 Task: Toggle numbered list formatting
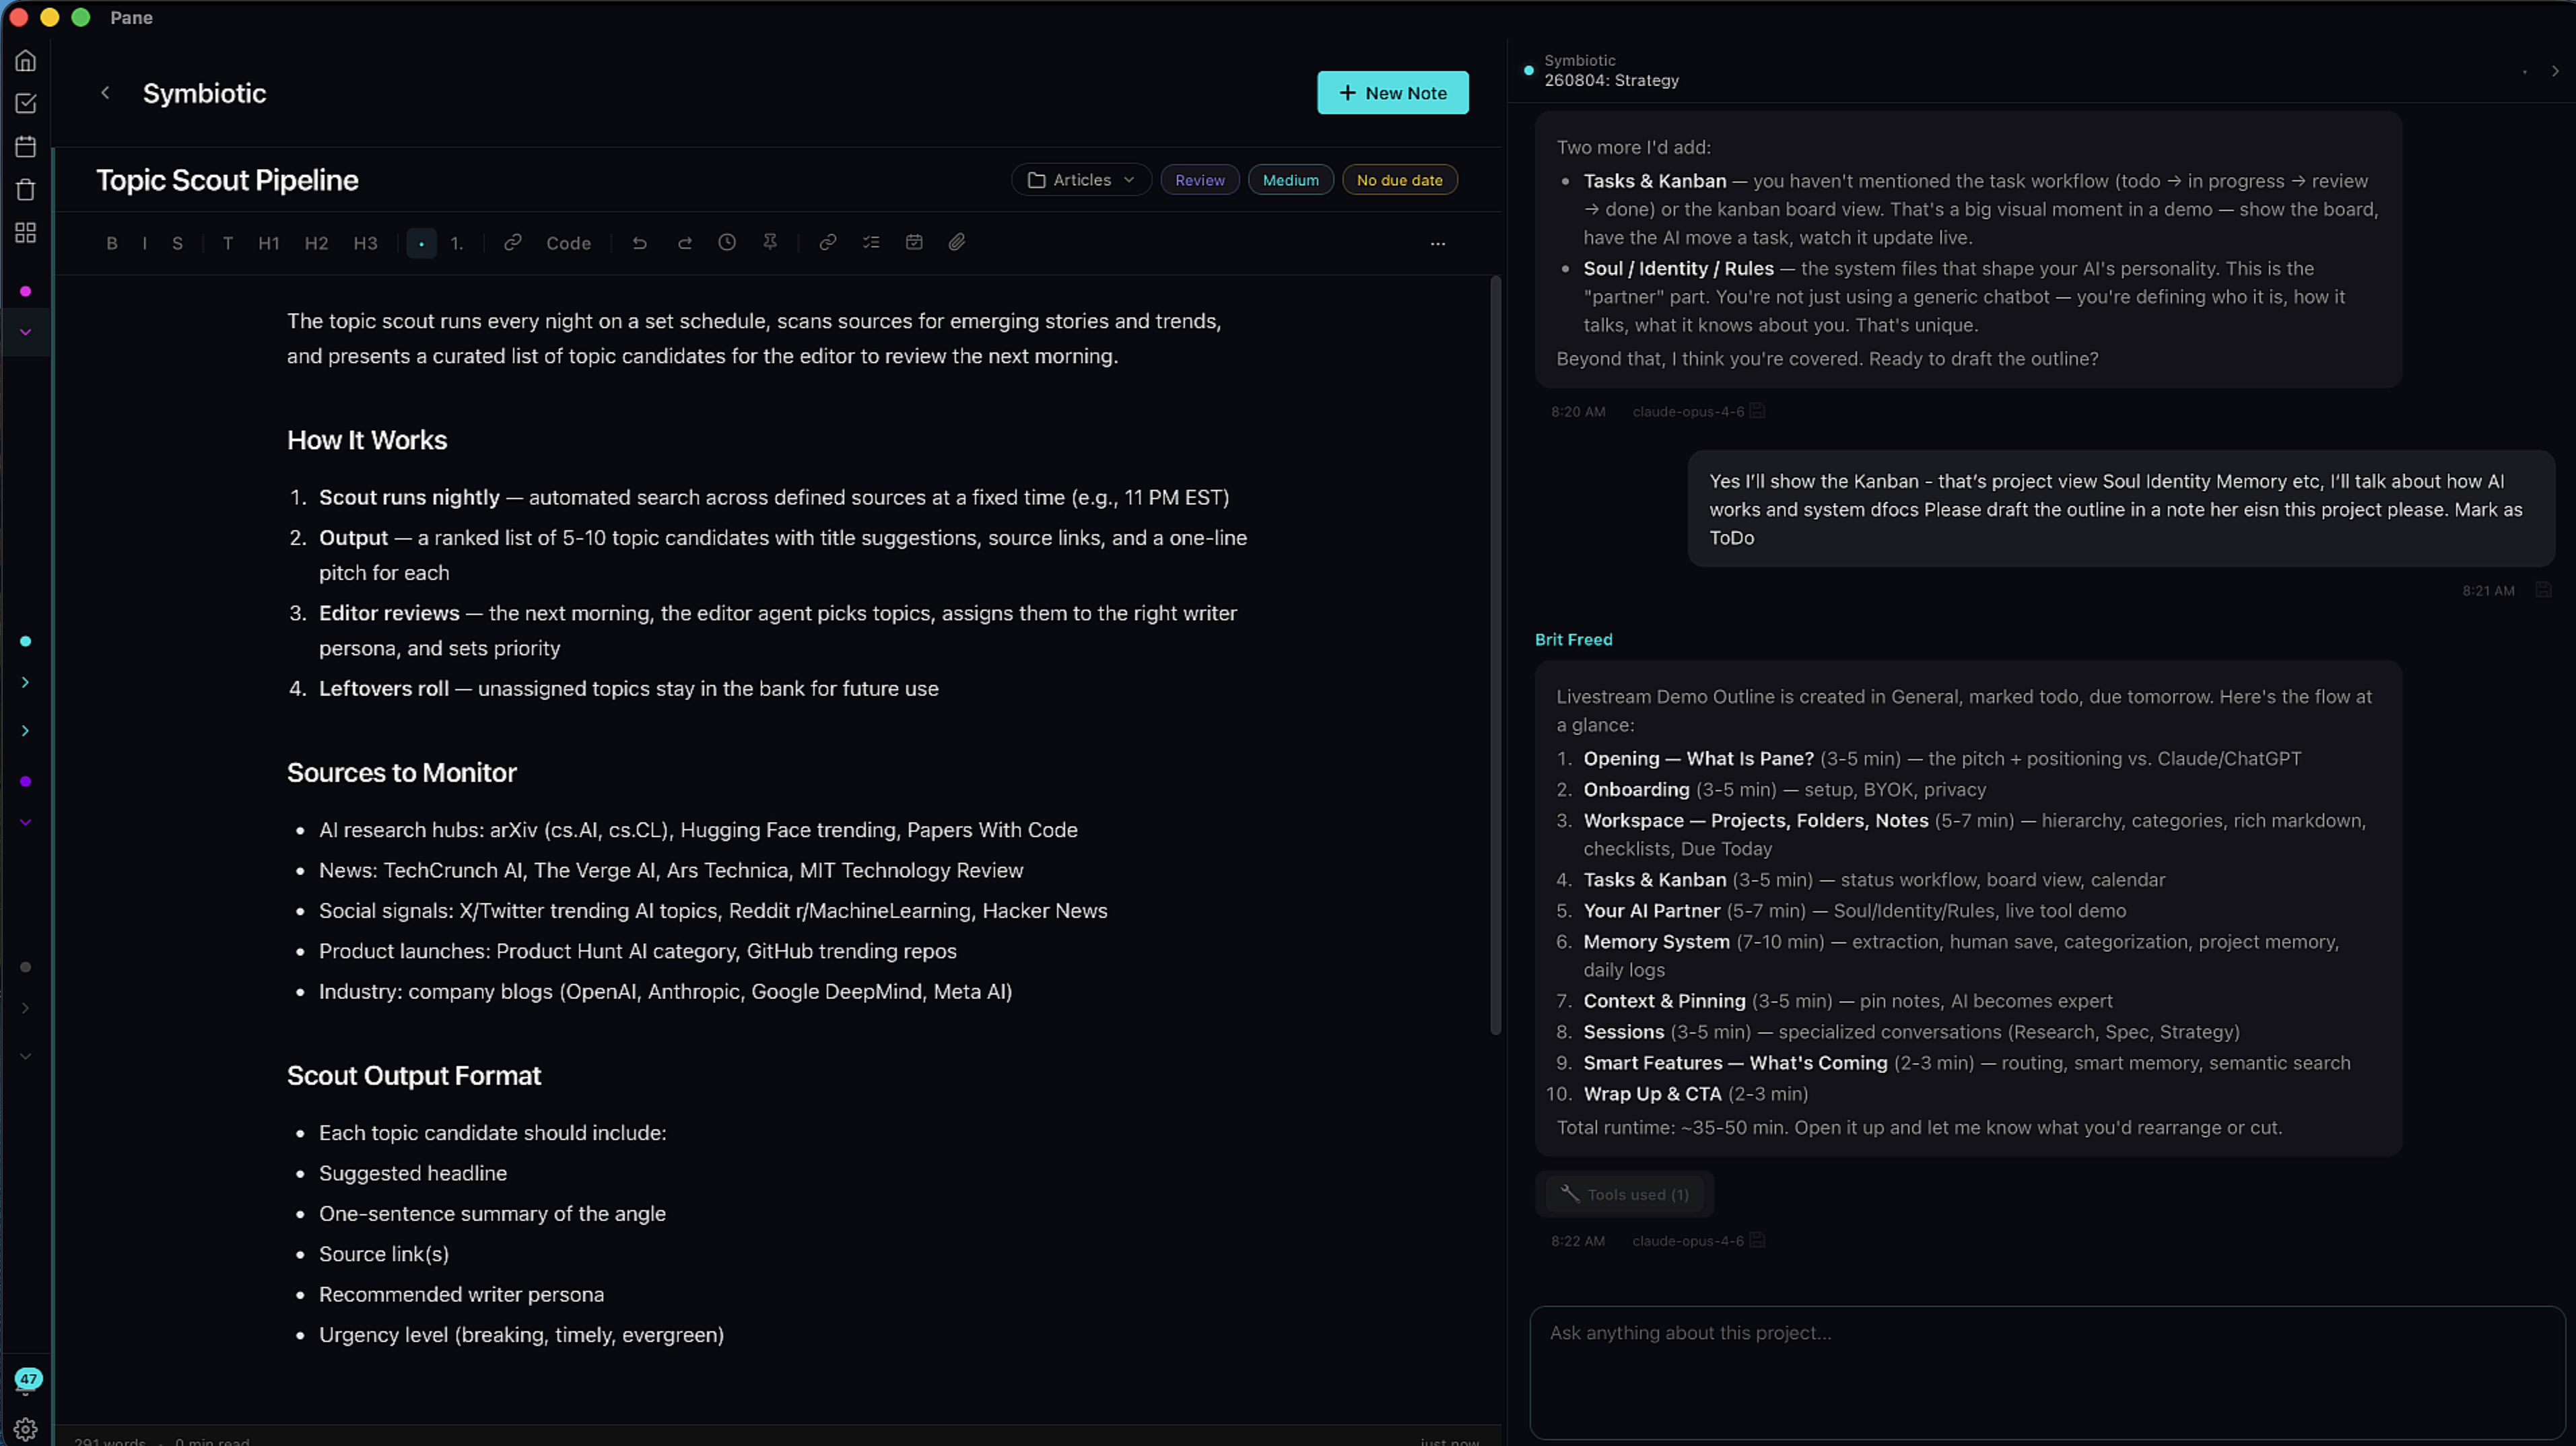(x=457, y=243)
